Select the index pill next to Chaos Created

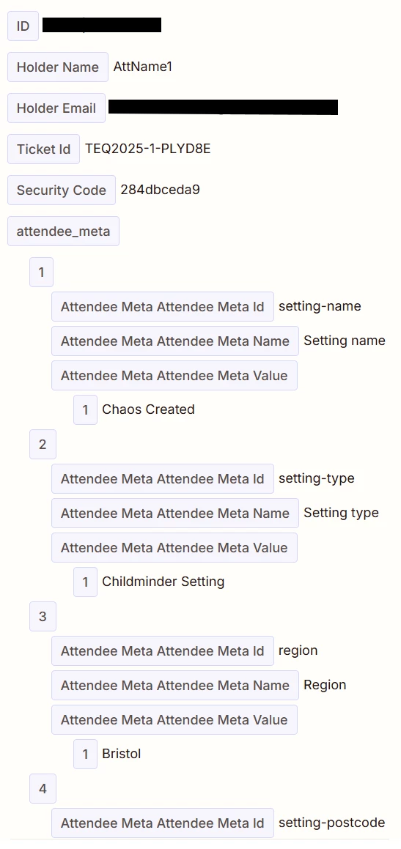pos(85,410)
